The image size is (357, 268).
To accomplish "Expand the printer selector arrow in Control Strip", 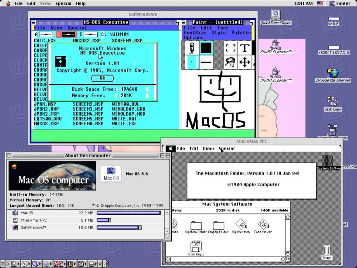I will pos(96,264).
